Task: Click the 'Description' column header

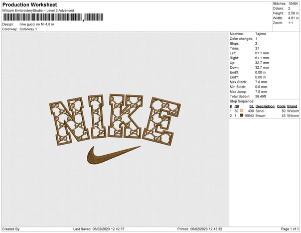Action: 265,106
